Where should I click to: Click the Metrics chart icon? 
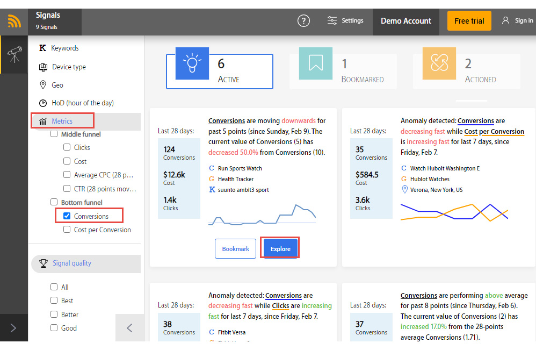click(43, 121)
